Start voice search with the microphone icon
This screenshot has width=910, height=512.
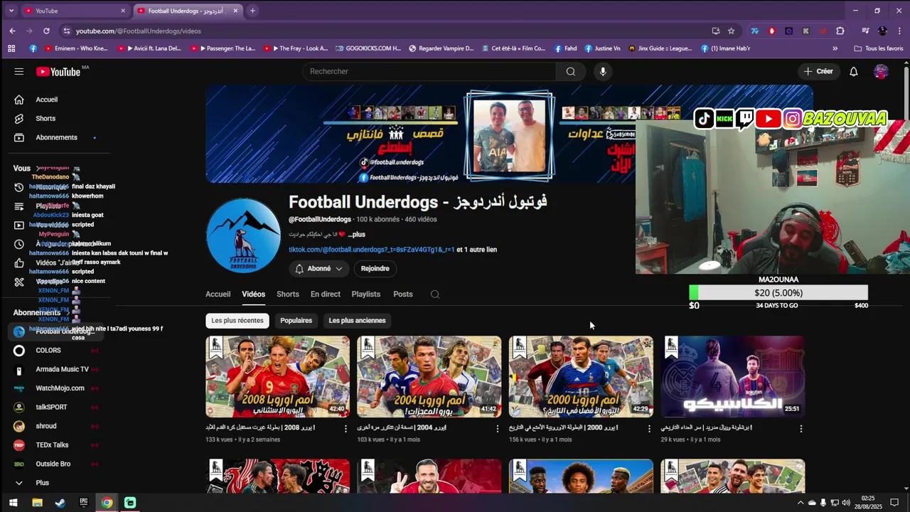pyautogui.click(x=603, y=71)
